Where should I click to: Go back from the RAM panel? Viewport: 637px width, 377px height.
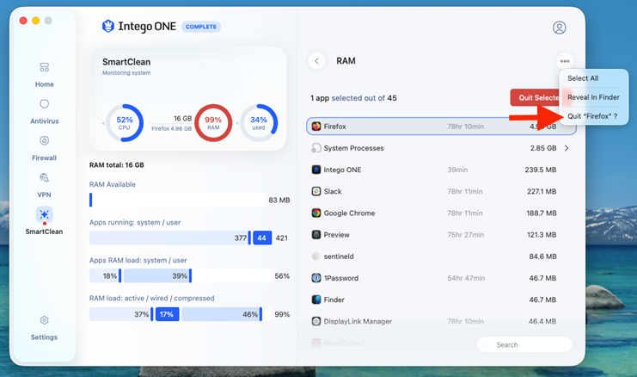pos(317,61)
